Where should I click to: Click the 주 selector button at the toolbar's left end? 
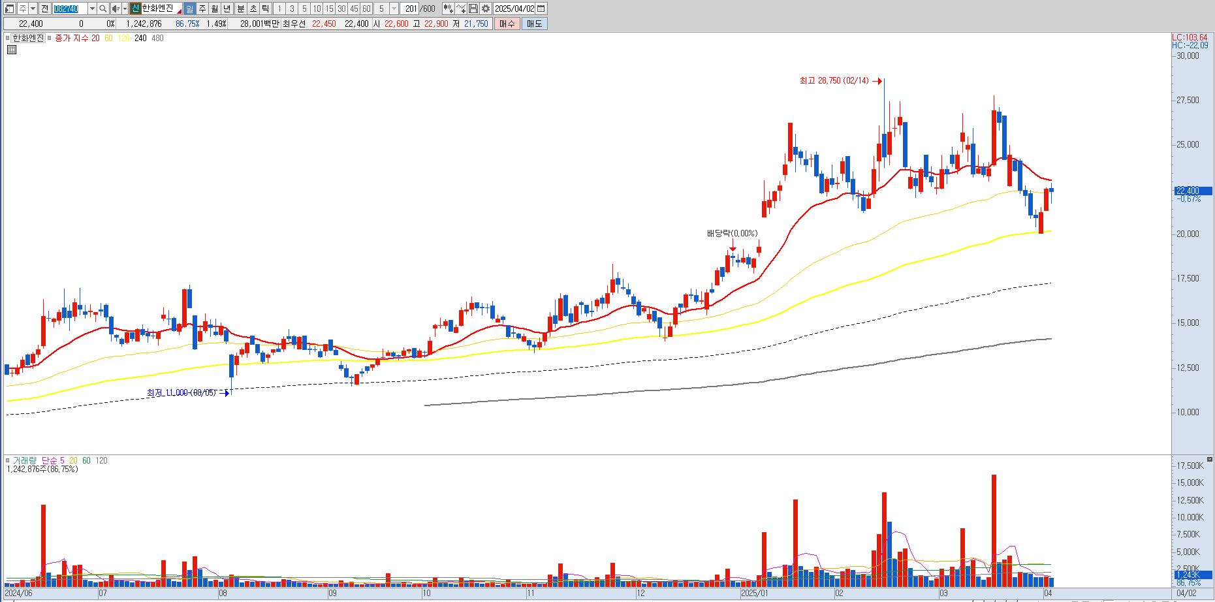click(23, 8)
